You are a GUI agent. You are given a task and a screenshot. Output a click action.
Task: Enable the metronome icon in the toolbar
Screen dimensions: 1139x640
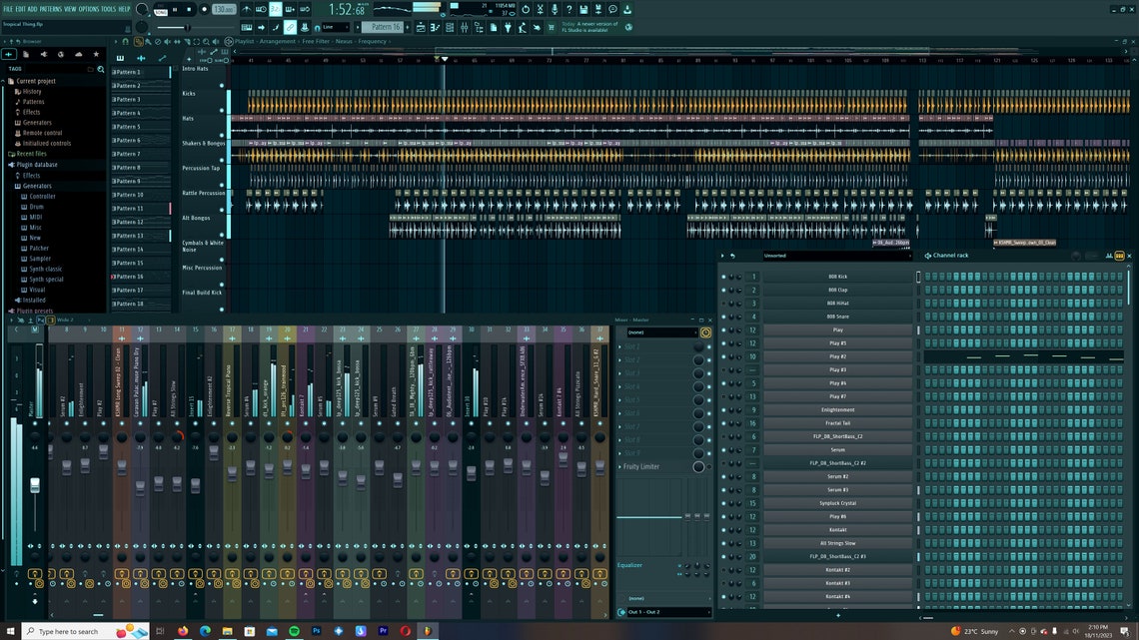247,9
